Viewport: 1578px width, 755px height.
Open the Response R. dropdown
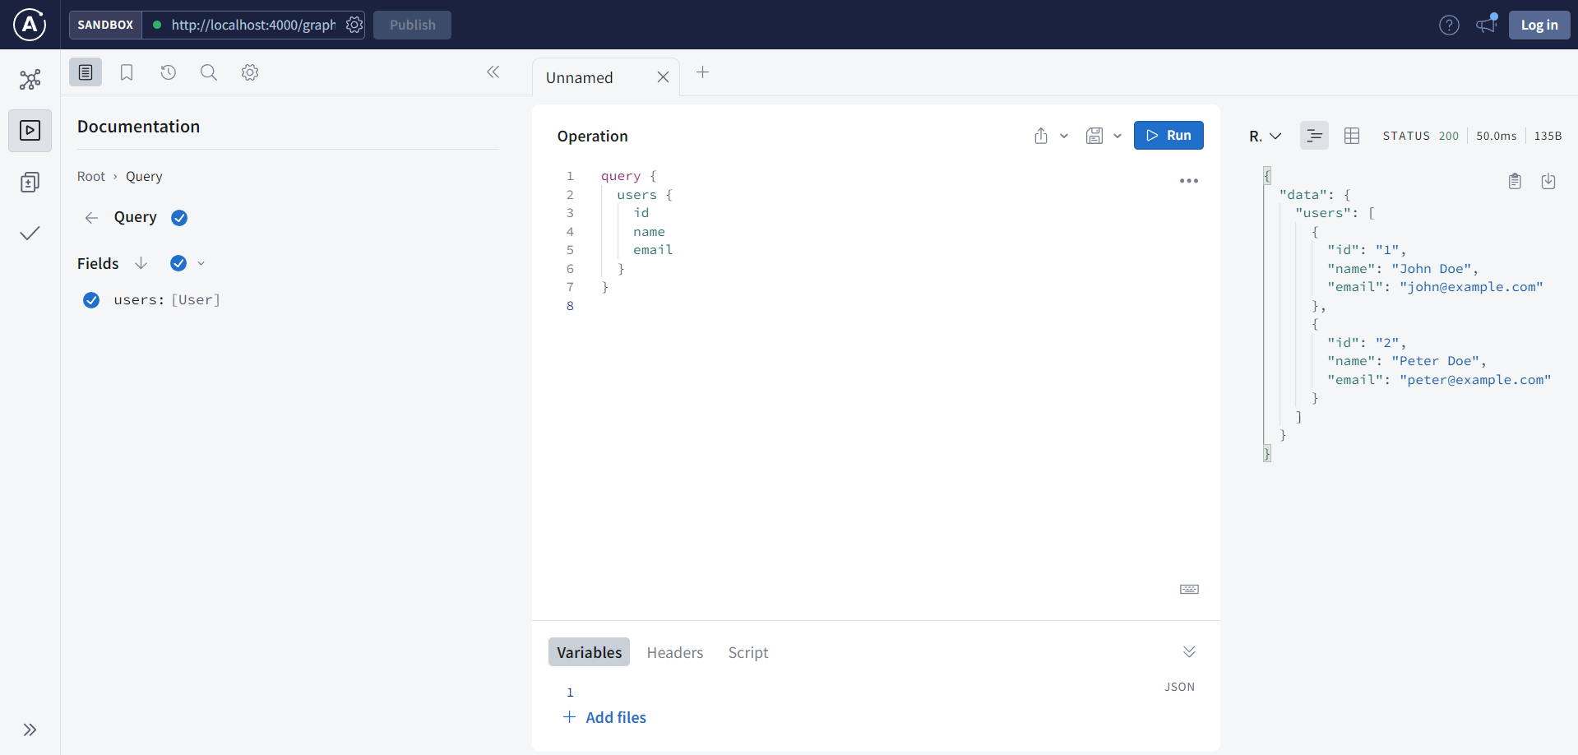coord(1265,136)
